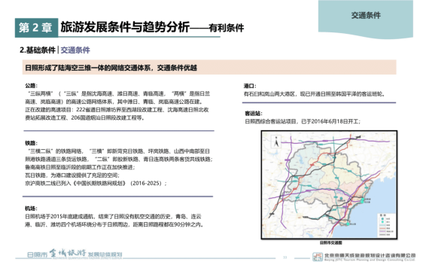Click the 铁路 section heading
The width and height of the screenshot is (429, 271).
31,143
